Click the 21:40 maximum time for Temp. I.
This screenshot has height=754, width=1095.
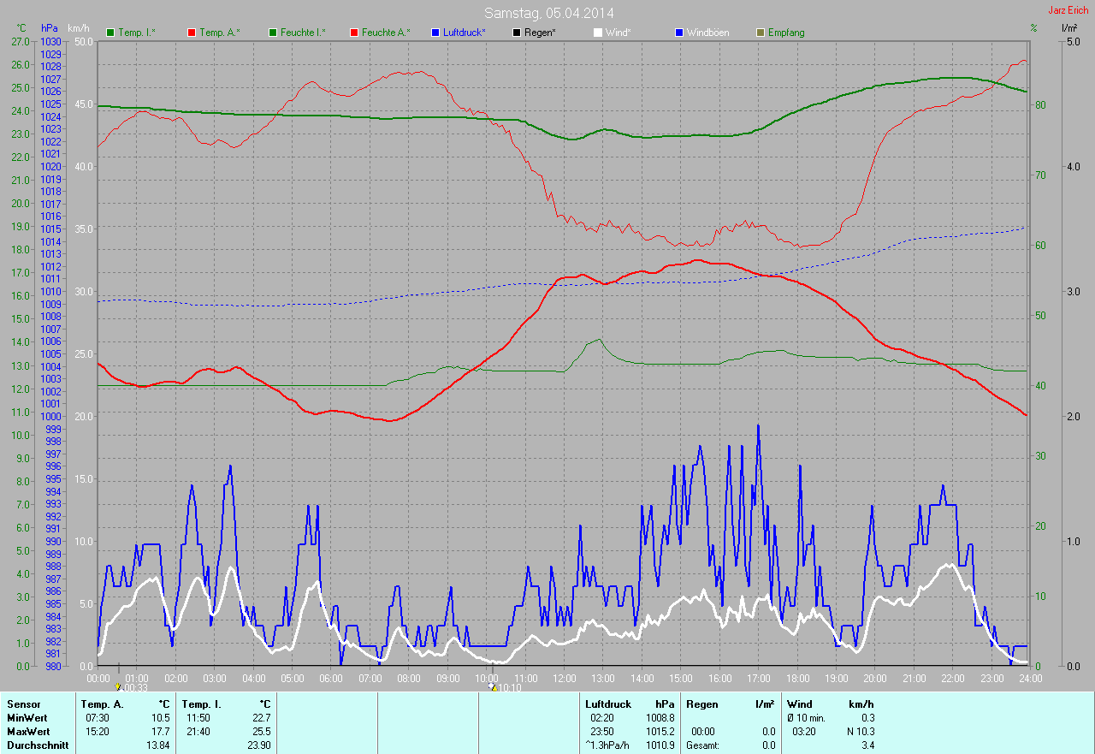[198, 732]
